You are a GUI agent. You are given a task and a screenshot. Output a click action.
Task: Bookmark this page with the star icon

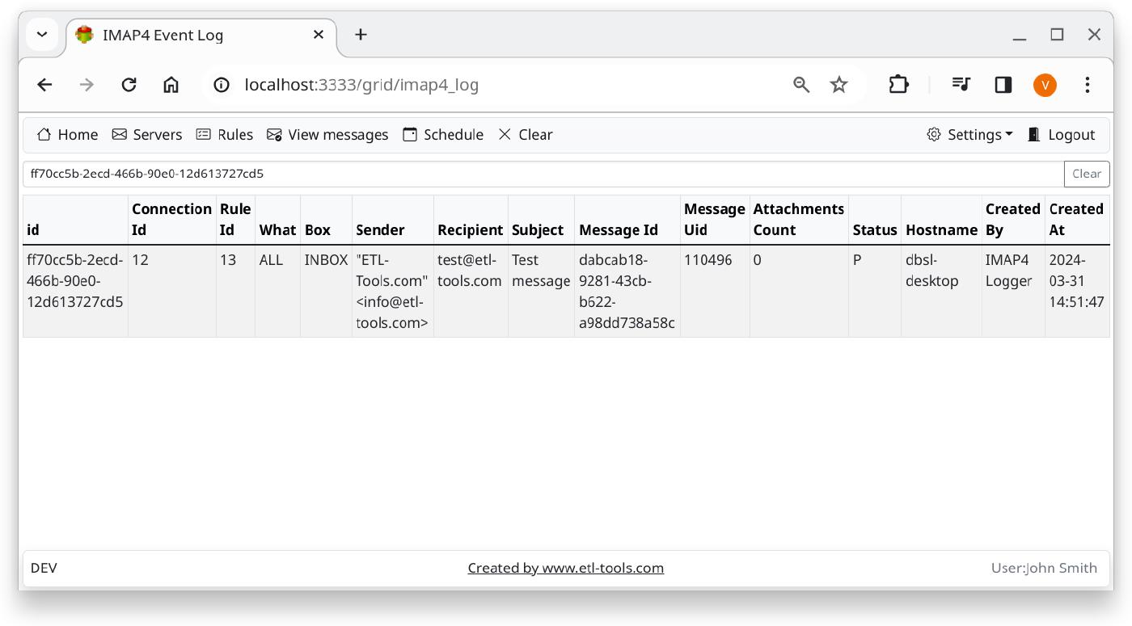[839, 85]
